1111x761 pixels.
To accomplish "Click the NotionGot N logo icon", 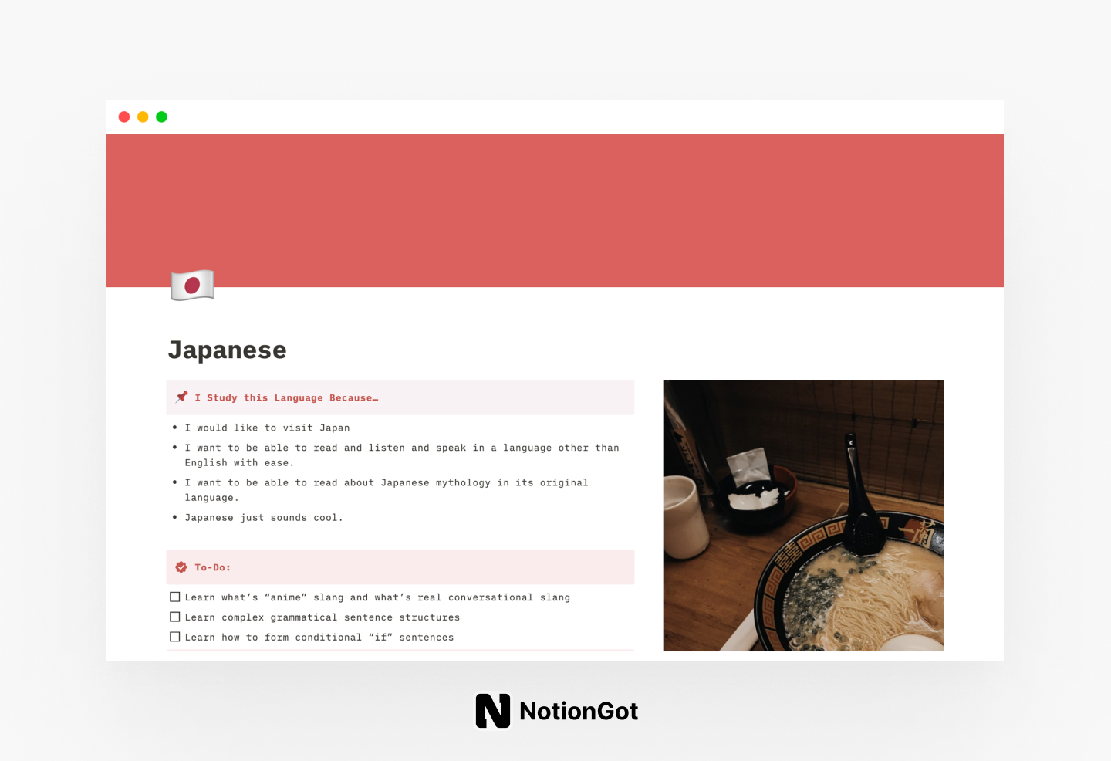I will coord(492,711).
